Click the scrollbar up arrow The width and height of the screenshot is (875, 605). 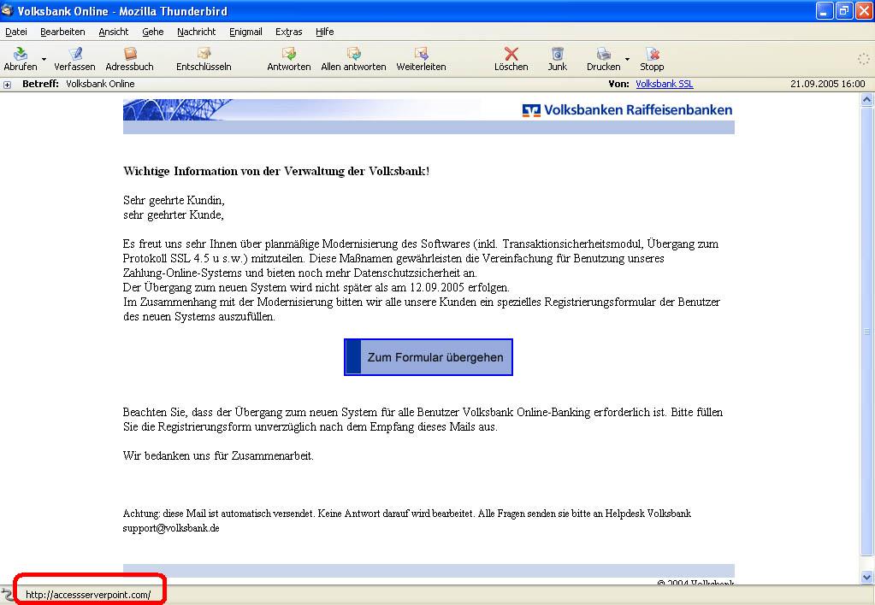point(866,100)
